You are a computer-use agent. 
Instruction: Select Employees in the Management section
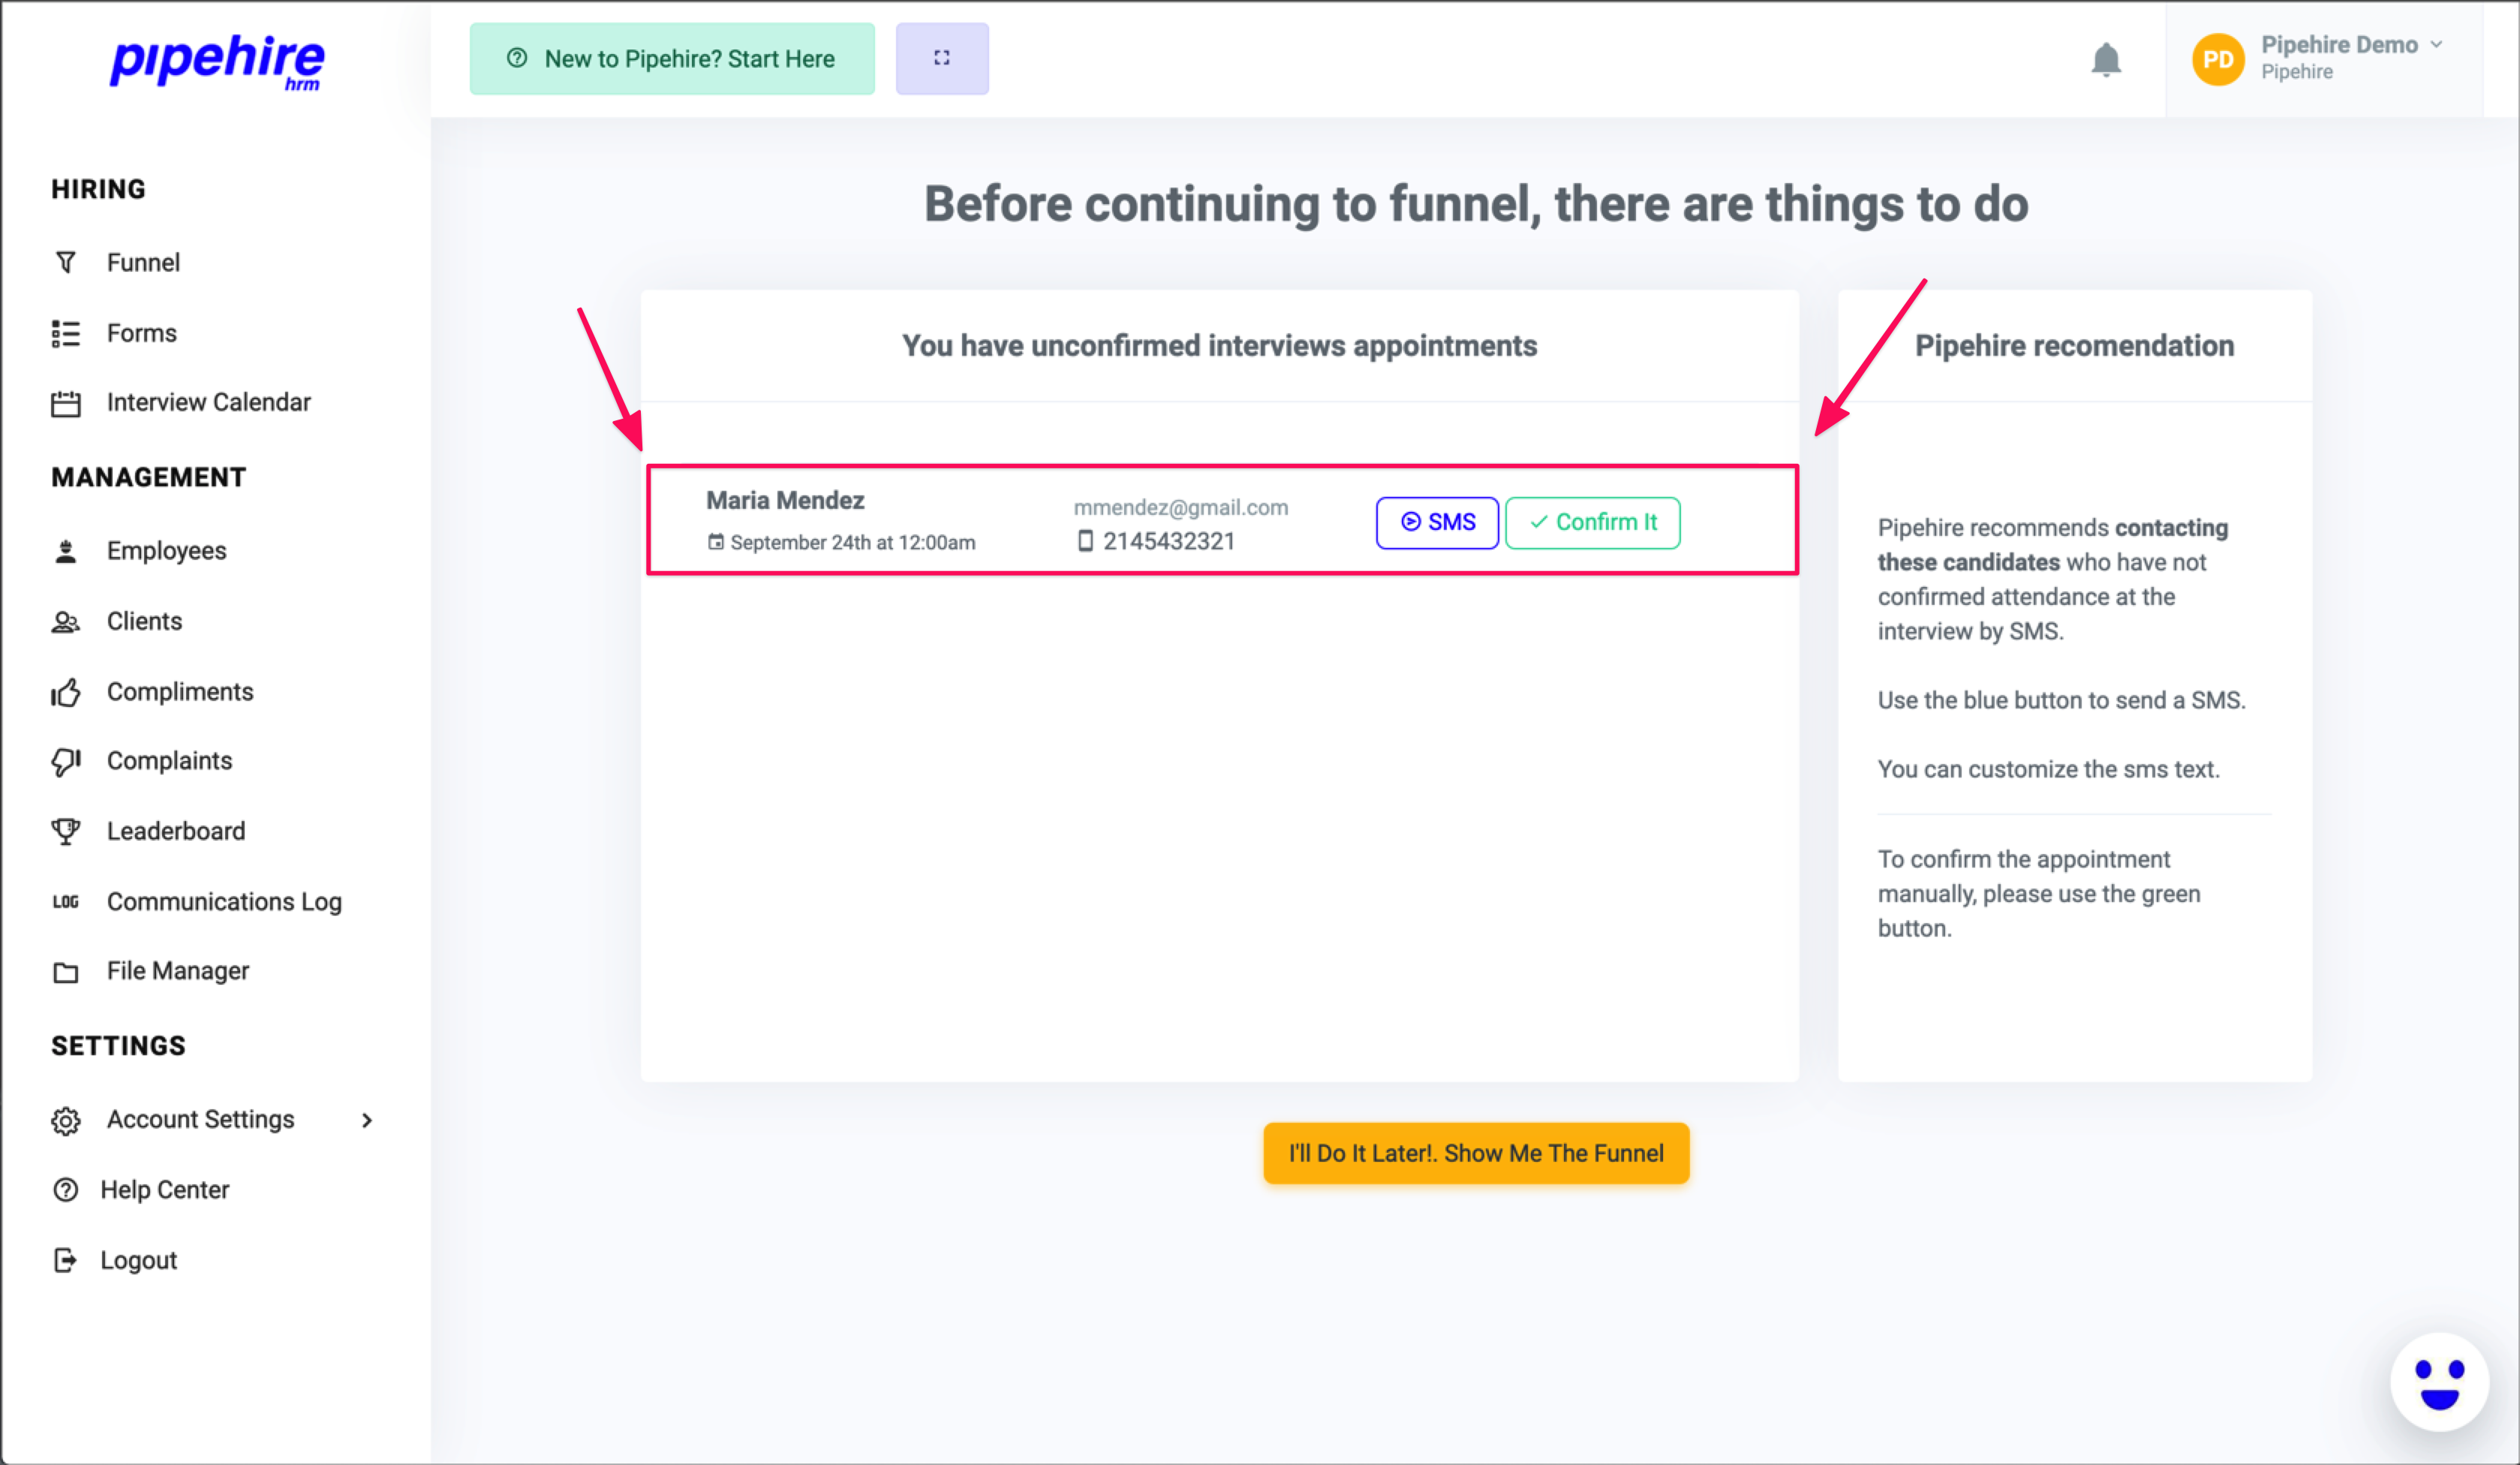(167, 551)
